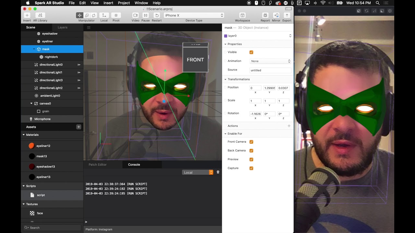The image size is (415, 233).
Task: Click the Insert plus icon in toolbar
Action: (27, 16)
